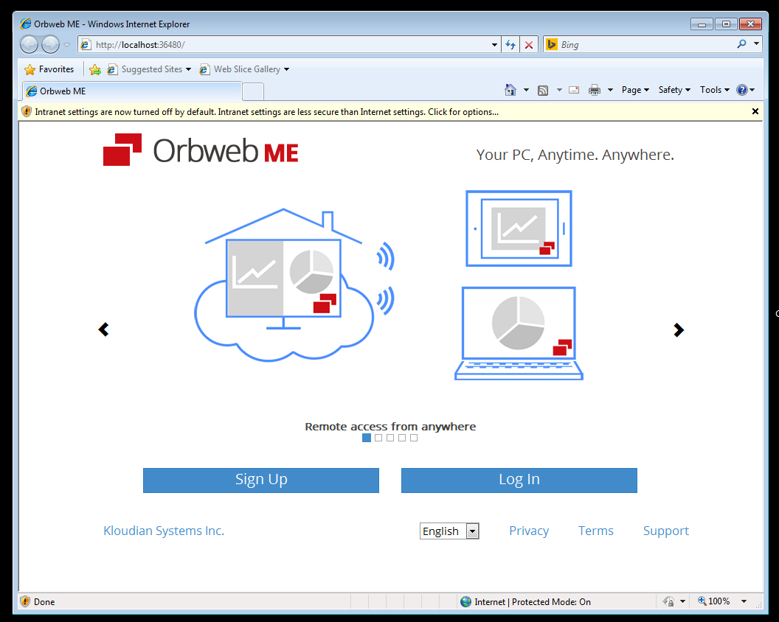Click the Orbweb ME logo
The width and height of the screenshot is (779, 622).
coord(201,150)
